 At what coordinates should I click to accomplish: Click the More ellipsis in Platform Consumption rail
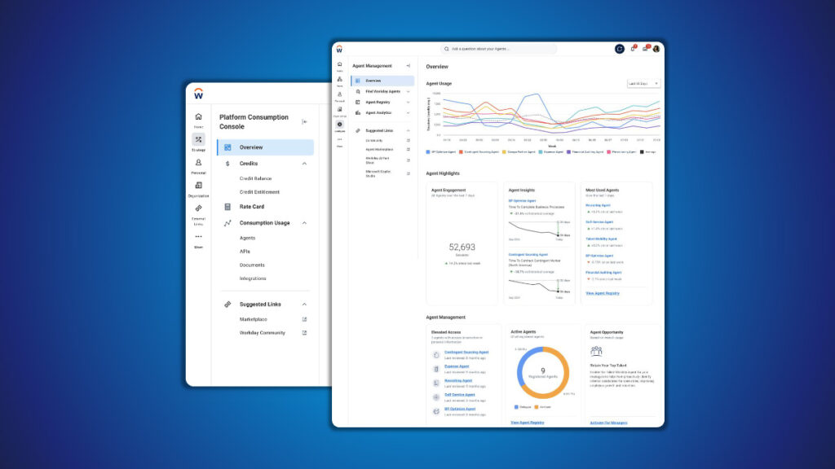[x=198, y=237]
